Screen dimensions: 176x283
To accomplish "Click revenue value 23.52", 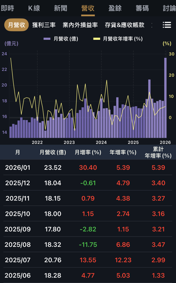I will [53, 168].
